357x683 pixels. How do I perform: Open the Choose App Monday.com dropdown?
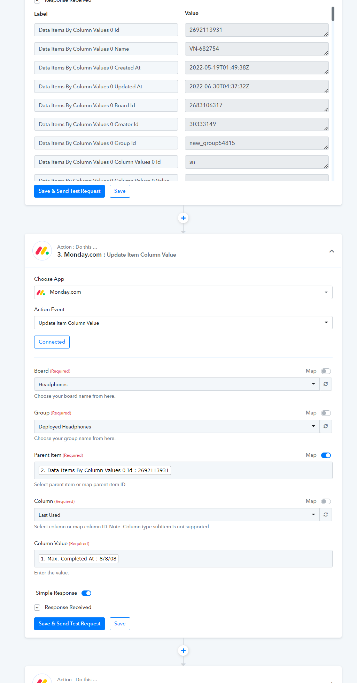pos(183,292)
